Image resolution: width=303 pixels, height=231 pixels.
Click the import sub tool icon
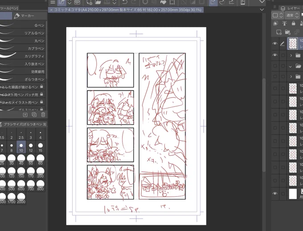[x=25, y=115]
